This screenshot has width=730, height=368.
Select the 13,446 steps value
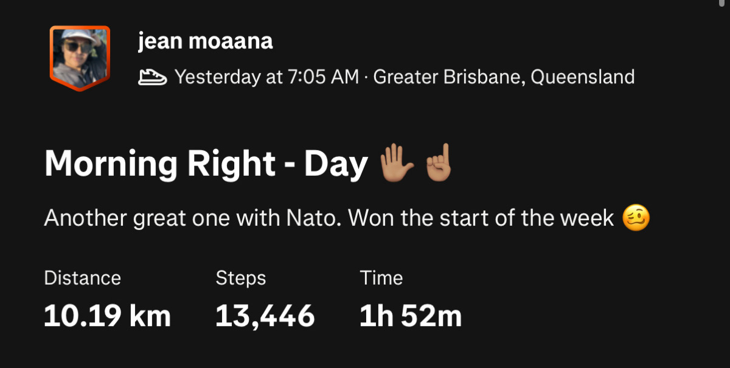pos(265,316)
